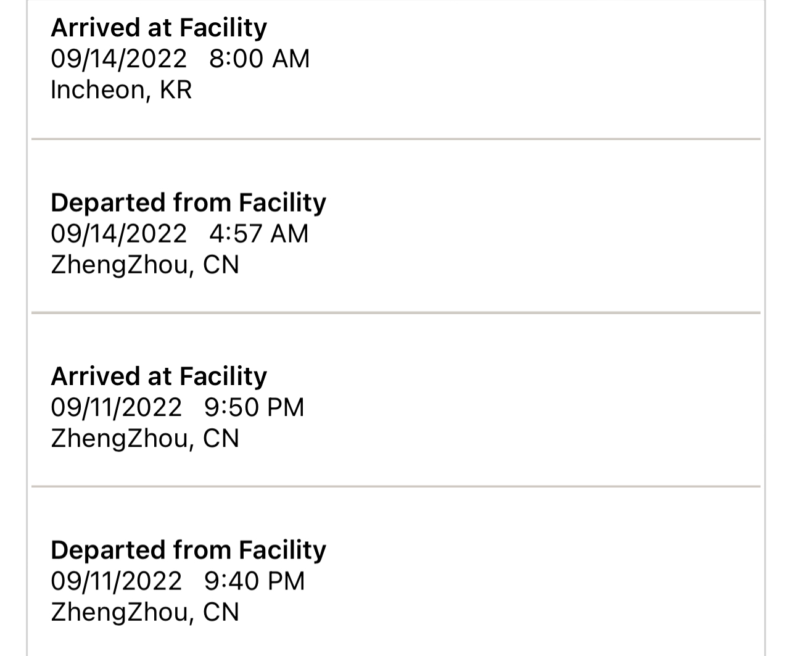Screen dimensions: 792x656
Task: Click the "Arrived at Facility" heading above 9:50 PM
Action: tap(159, 376)
